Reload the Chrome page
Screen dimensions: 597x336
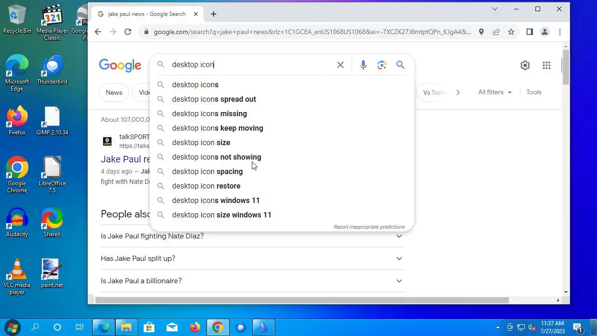(128, 32)
